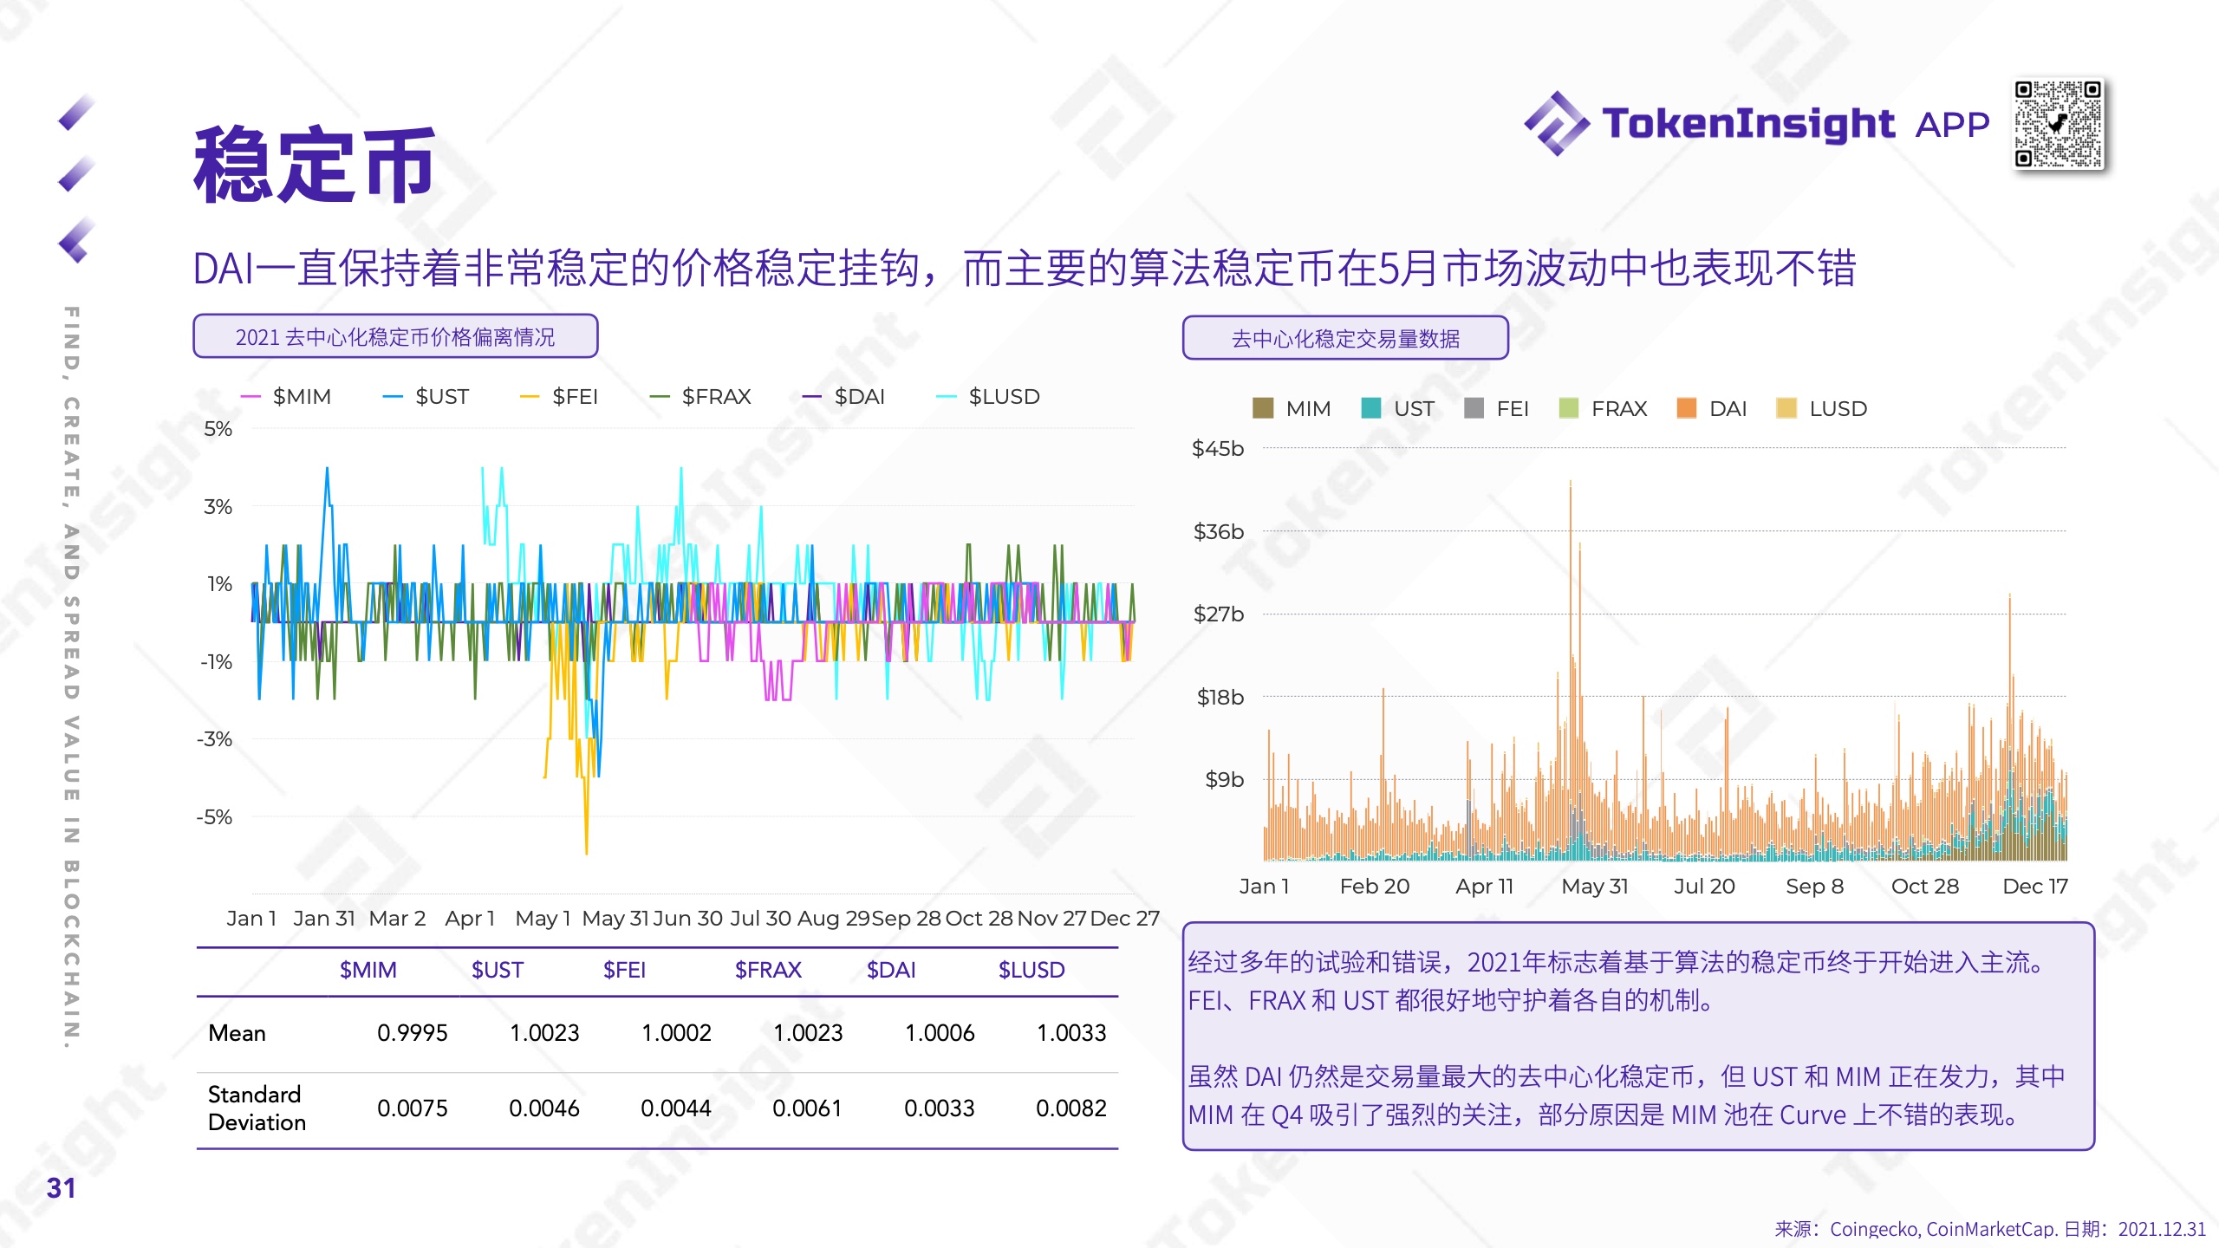This screenshot has height=1248, width=2219.
Task: Click the TokenInsight brand name text
Action: point(1747,125)
